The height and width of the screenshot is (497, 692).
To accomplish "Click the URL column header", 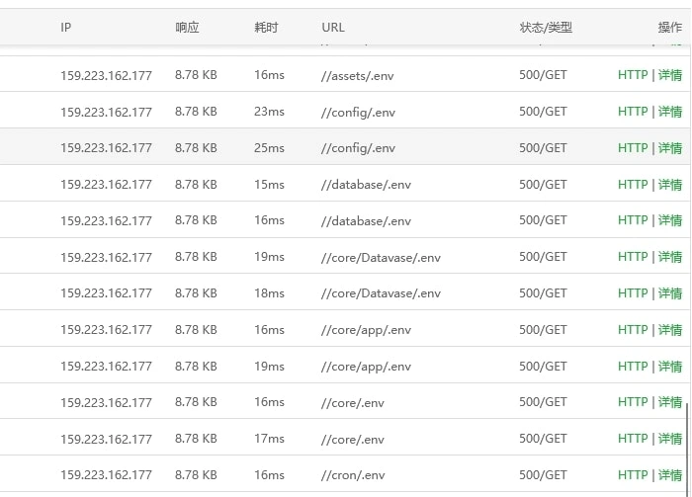I will coord(333,28).
